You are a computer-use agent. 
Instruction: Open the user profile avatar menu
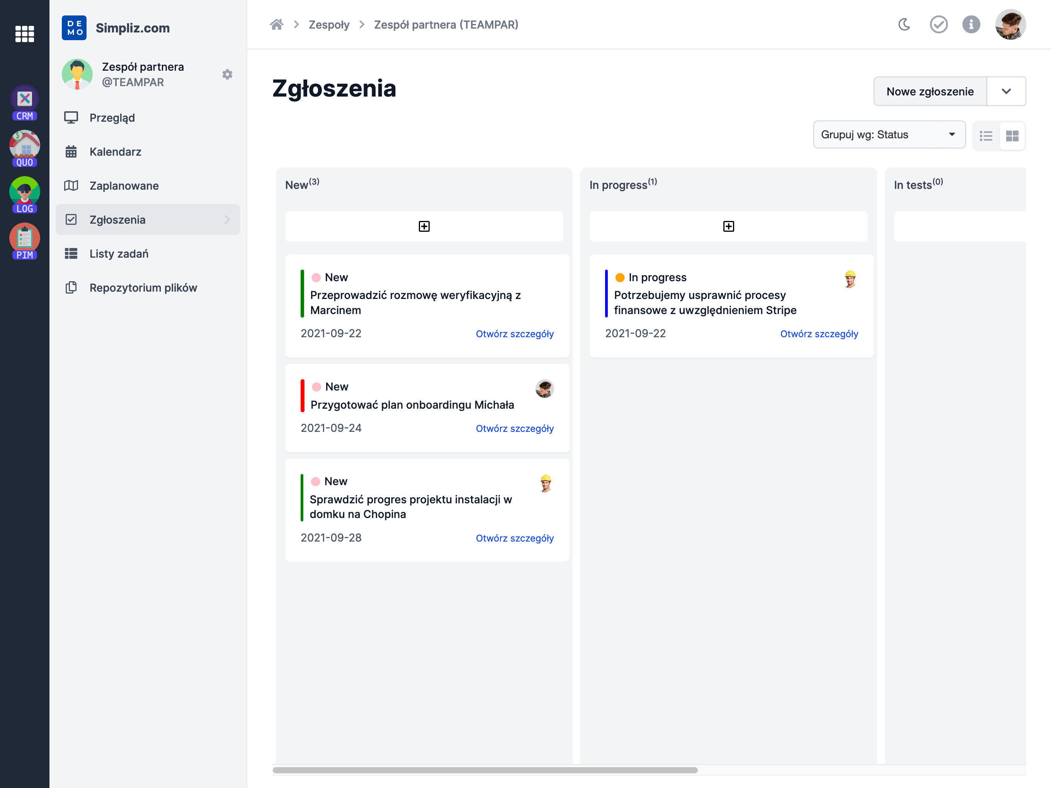coord(1010,24)
